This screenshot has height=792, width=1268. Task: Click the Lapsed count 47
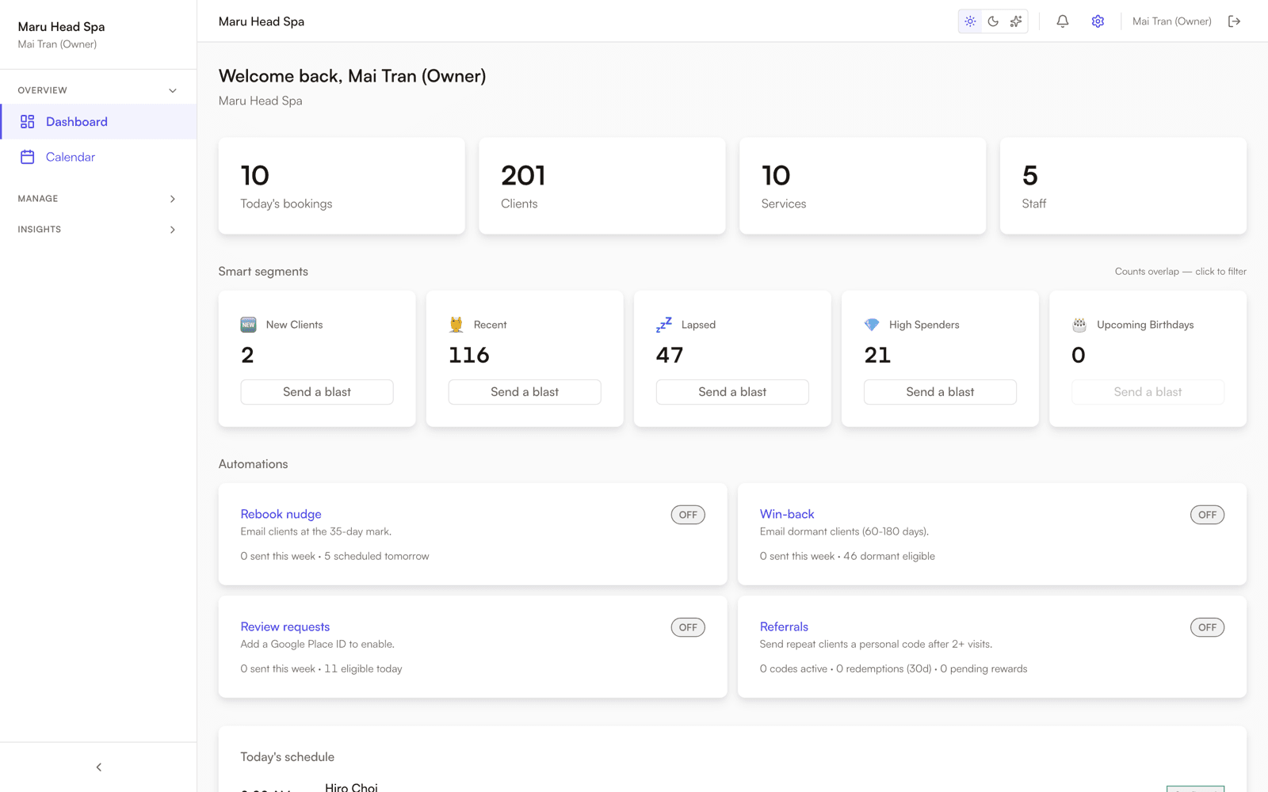click(670, 355)
